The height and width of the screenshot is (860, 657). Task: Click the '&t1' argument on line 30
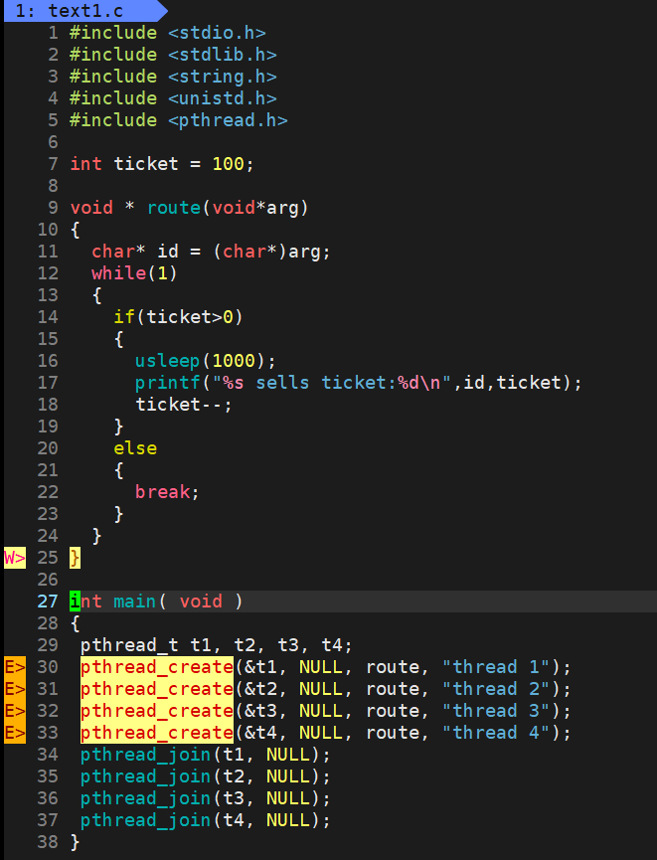pos(261,667)
